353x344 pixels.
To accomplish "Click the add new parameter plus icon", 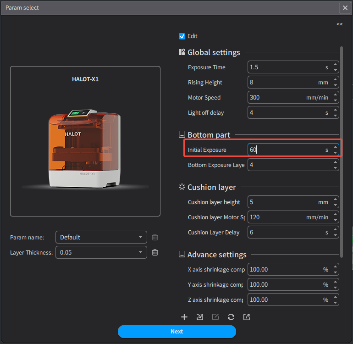I will [x=184, y=317].
